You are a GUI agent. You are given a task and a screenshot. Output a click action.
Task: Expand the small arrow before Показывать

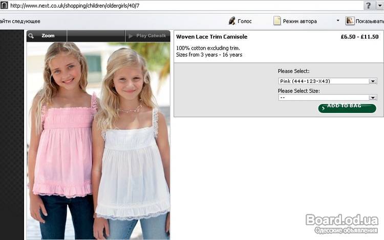(338, 21)
